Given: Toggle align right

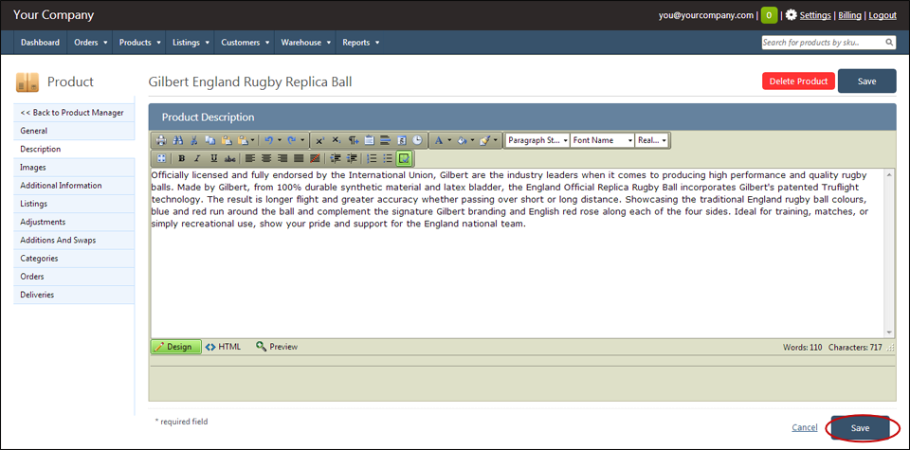Looking at the screenshot, I should coord(282,158).
